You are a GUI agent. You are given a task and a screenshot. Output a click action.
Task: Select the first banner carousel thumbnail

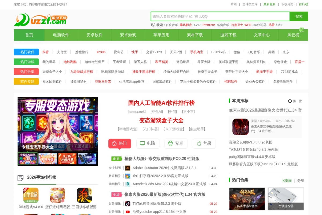[x=28, y=159]
